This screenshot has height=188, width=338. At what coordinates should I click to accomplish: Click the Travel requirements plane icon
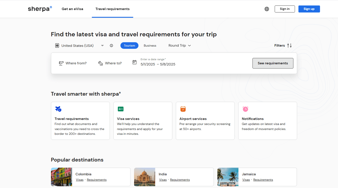pyautogui.click(x=58, y=109)
